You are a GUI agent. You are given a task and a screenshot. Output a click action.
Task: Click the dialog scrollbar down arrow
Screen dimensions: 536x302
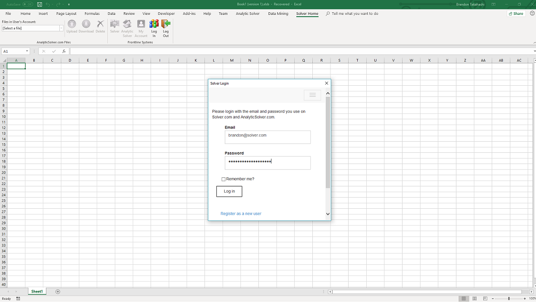tap(327, 214)
